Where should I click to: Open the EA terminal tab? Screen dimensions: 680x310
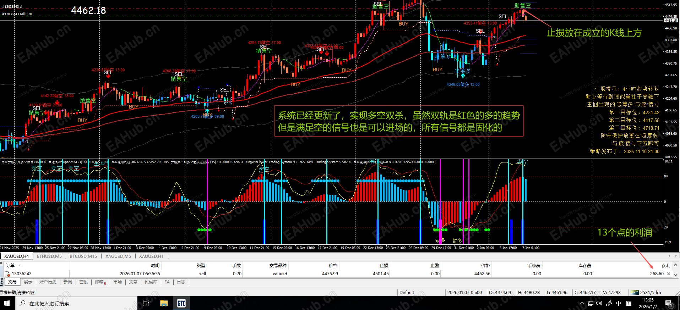pos(167,282)
